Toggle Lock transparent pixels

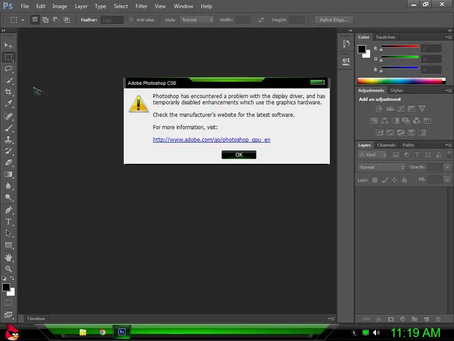(x=375, y=180)
